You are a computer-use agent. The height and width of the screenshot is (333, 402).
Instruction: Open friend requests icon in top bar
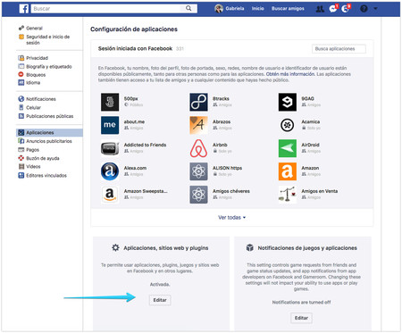click(320, 9)
